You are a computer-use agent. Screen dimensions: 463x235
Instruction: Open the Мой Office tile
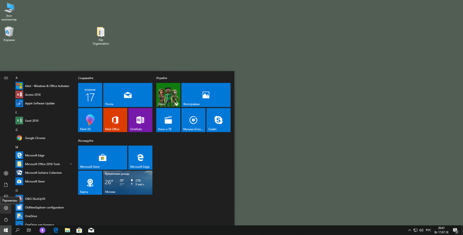click(115, 120)
